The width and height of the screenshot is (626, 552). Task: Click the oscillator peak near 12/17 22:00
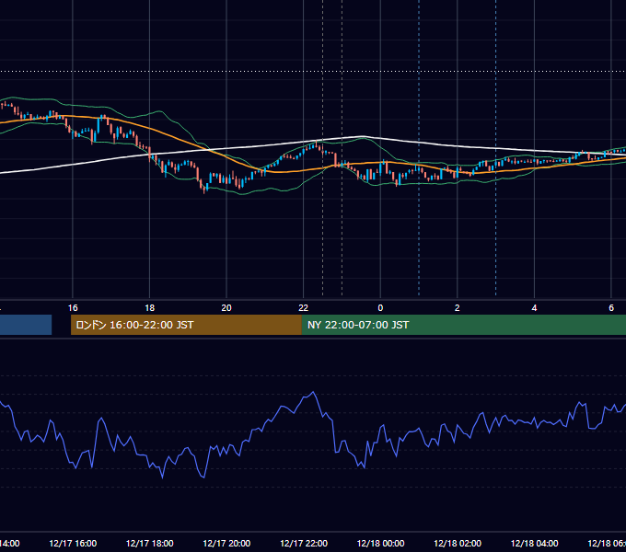coord(313,392)
